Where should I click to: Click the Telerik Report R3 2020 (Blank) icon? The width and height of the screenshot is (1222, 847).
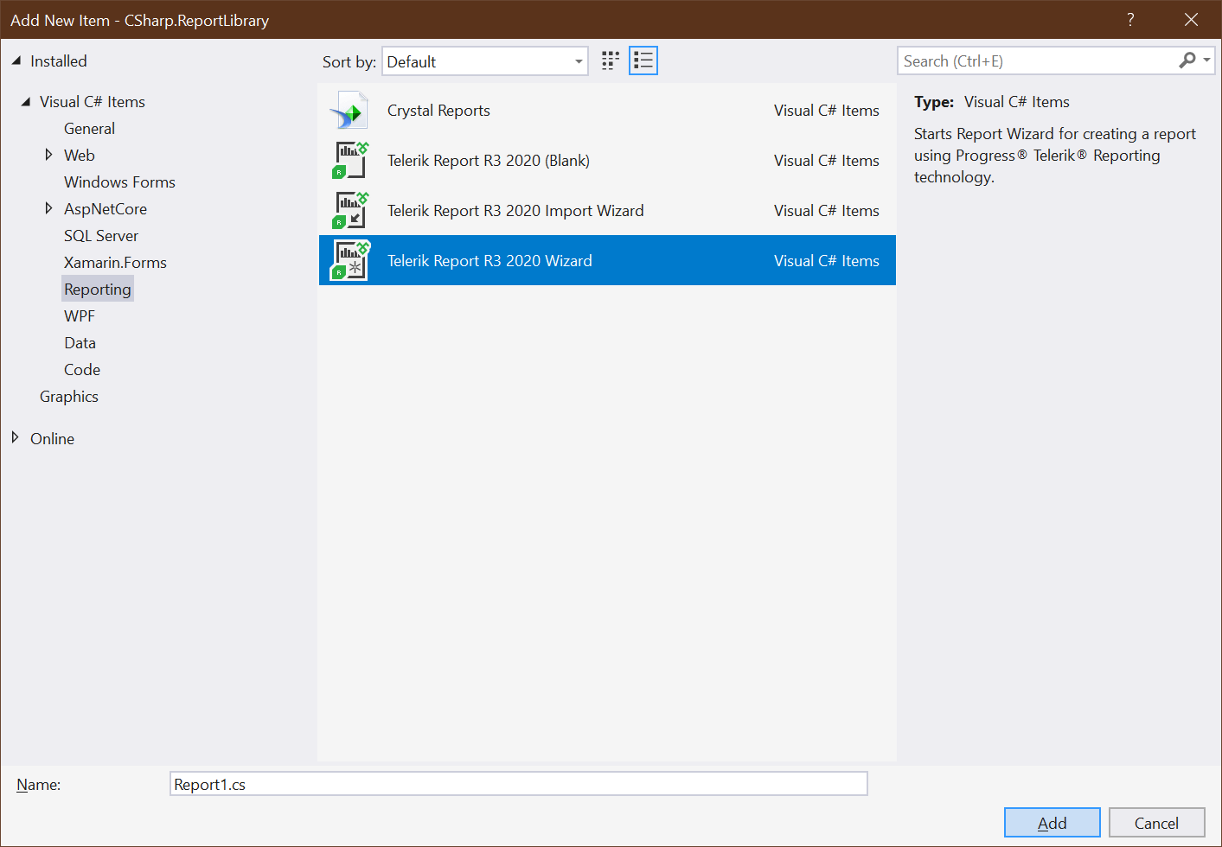350,160
